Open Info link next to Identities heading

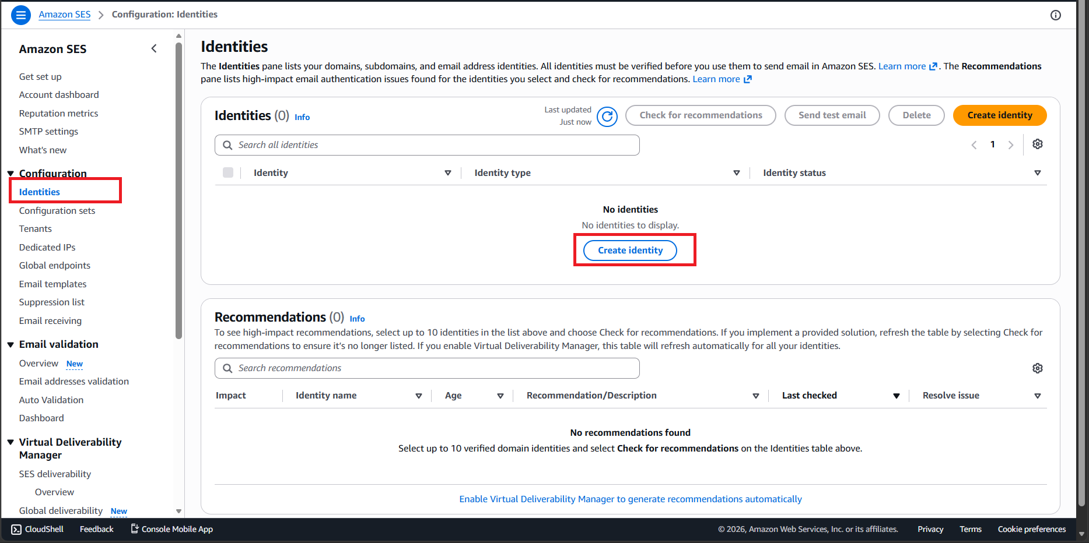(x=302, y=117)
